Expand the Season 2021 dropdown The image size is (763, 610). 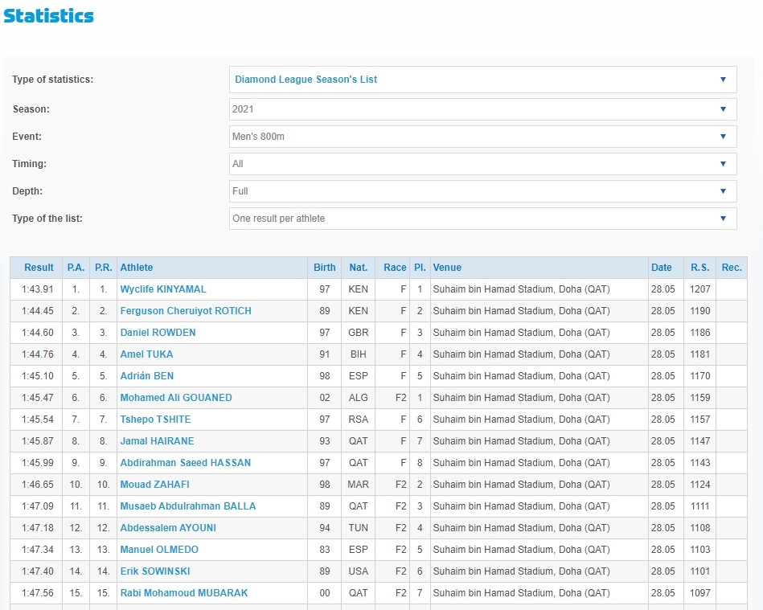tap(482, 109)
